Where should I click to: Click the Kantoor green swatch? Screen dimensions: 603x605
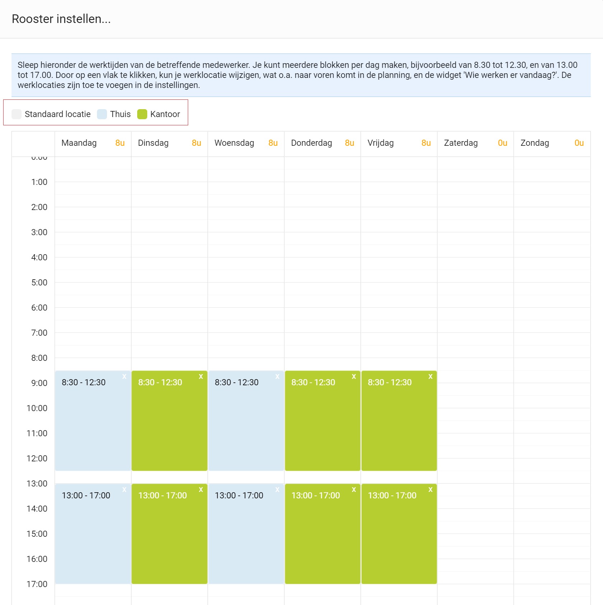(x=142, y=114)
